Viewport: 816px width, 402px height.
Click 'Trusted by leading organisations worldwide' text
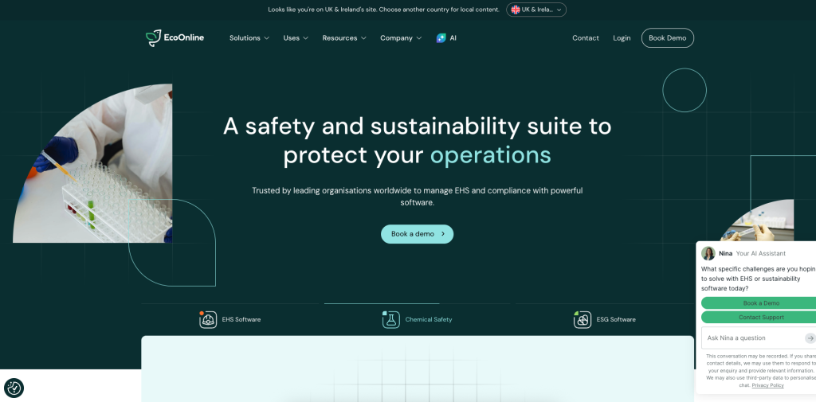click(418, 196)
